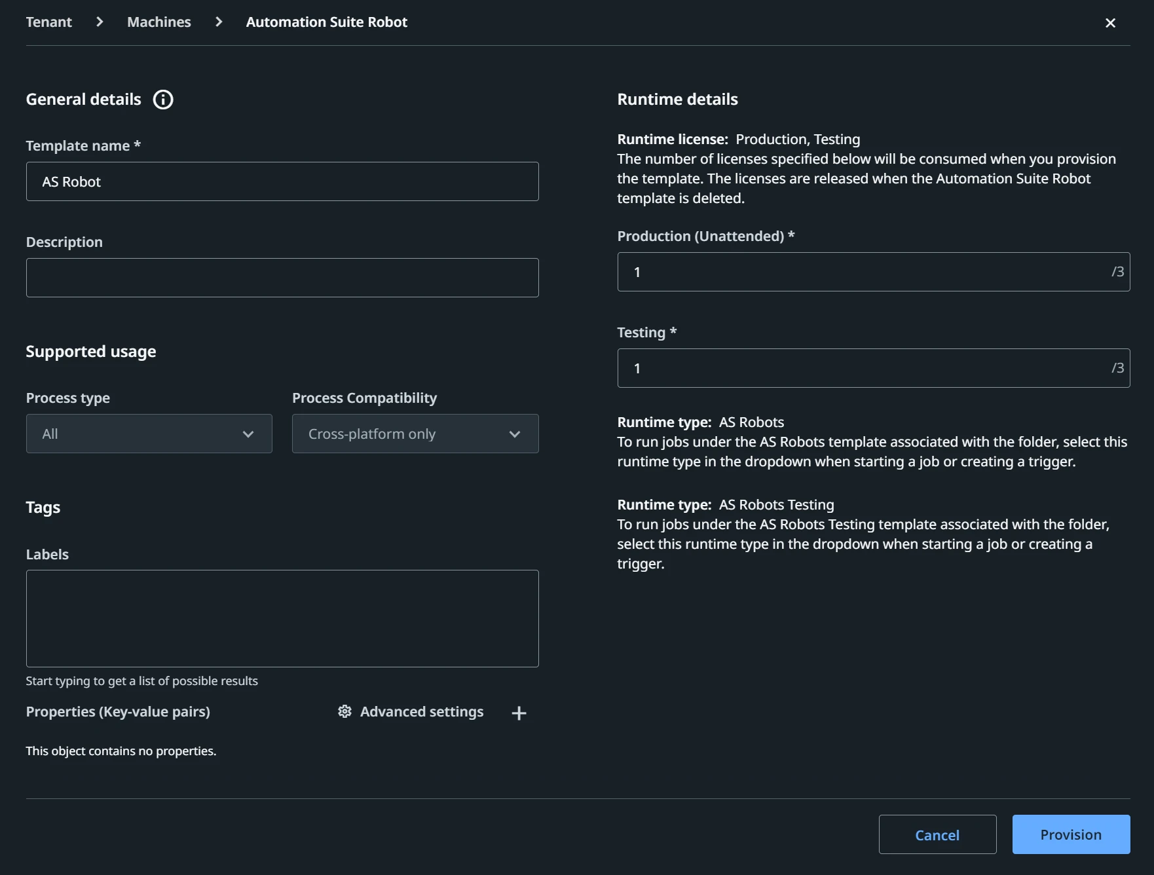Click the 'Runtime details' heading
Viewport: 1154px width, 875px height.
pyautogui.click(x=677, y=100)
